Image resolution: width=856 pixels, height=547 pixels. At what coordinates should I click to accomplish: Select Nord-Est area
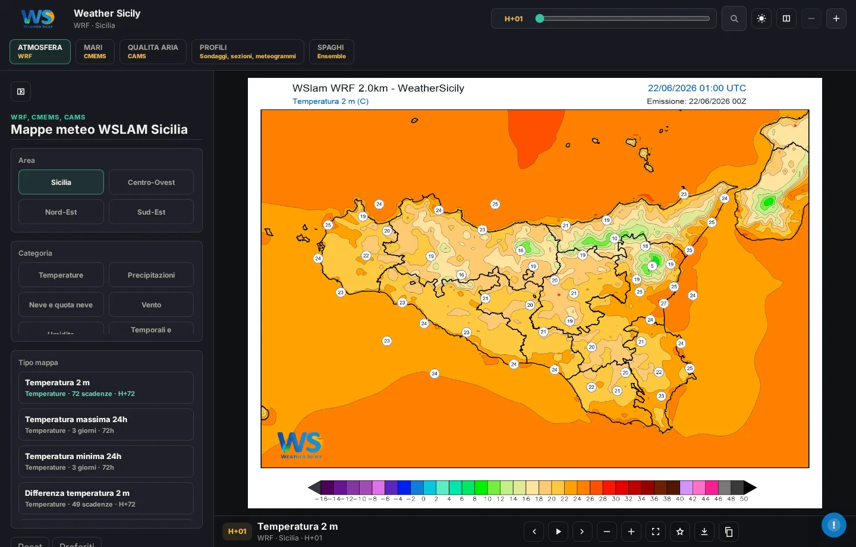tap(61, 212)
